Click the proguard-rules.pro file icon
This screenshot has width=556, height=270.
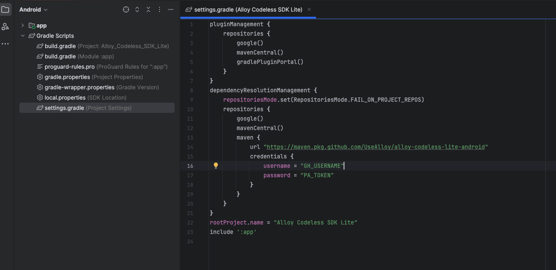point(40,67)
